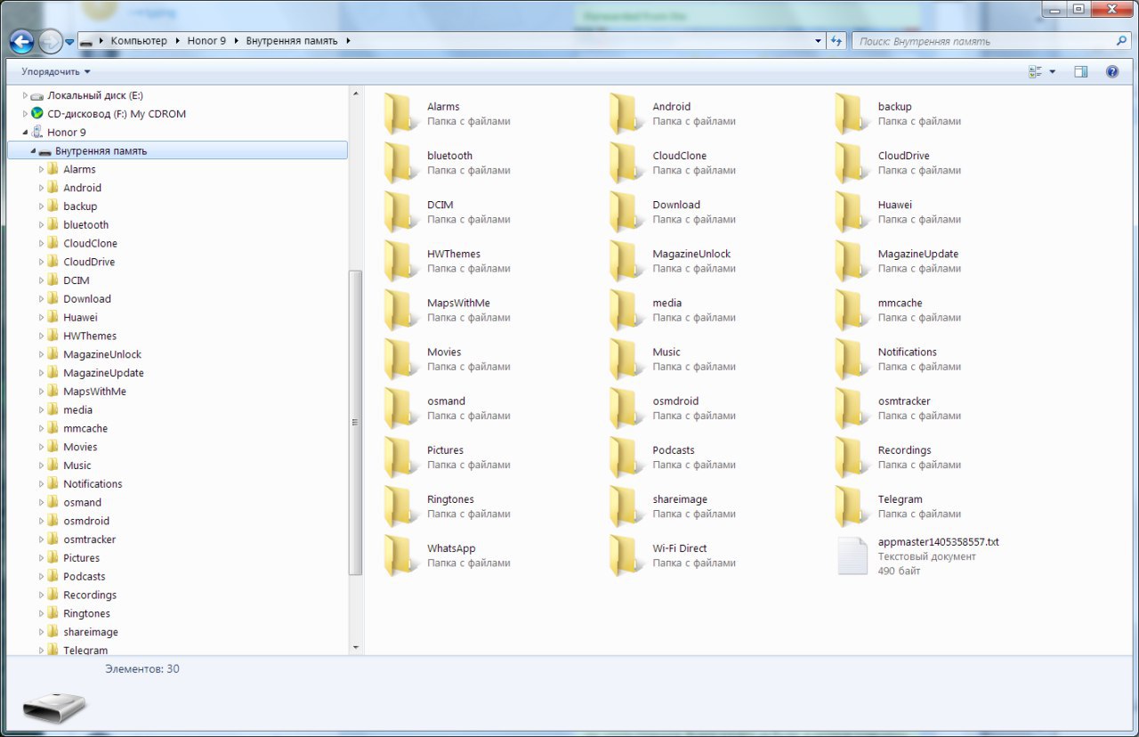1139x737 pixels.
Task: Open the Android folder icon in file pane
Action: point(626,114)
